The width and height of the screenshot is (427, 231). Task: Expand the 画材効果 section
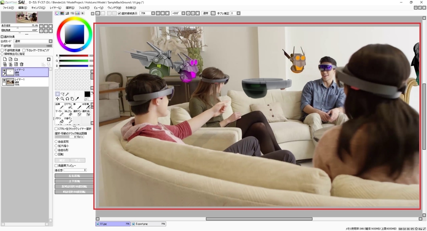point(2,37)
